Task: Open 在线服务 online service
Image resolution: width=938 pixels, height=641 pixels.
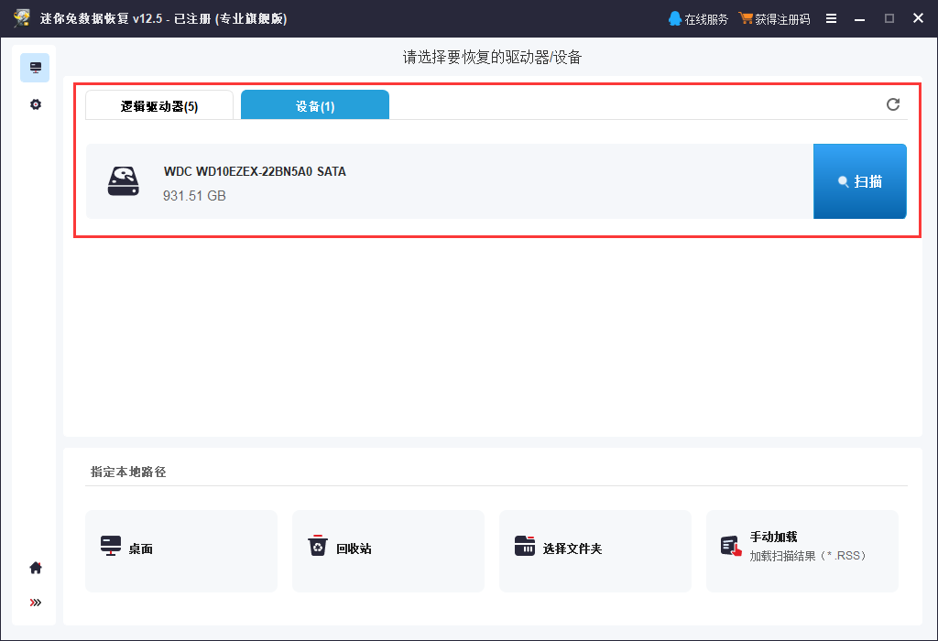Action: click(697, 19)
